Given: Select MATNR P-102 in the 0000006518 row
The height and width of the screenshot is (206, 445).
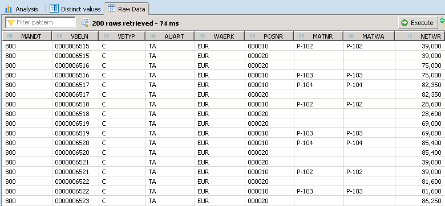Looking at the screenshot, I should [x=319, y=104].
